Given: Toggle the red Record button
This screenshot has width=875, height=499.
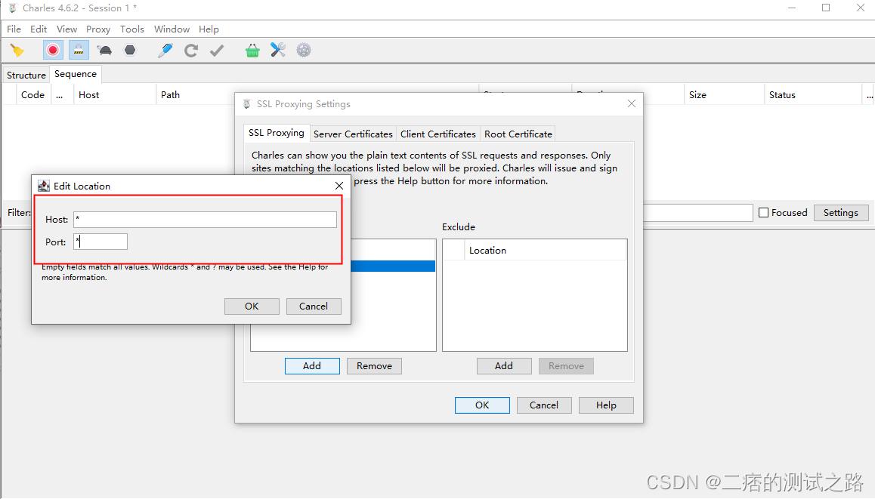Looking at the screenshot, I should 53,50.
